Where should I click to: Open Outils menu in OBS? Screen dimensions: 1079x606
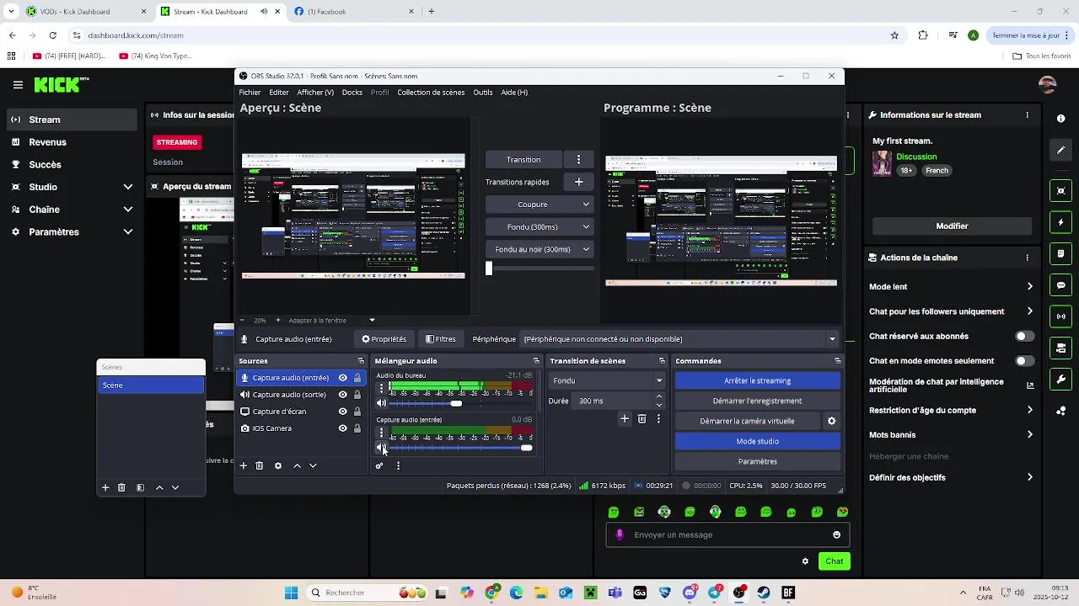click(483, 93)
